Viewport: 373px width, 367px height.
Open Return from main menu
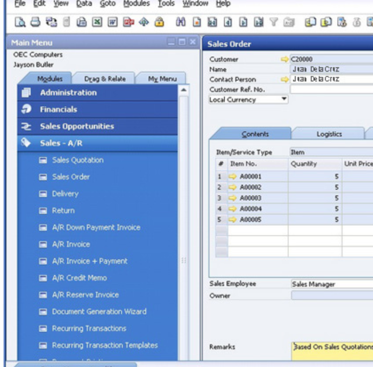[63, 210]
